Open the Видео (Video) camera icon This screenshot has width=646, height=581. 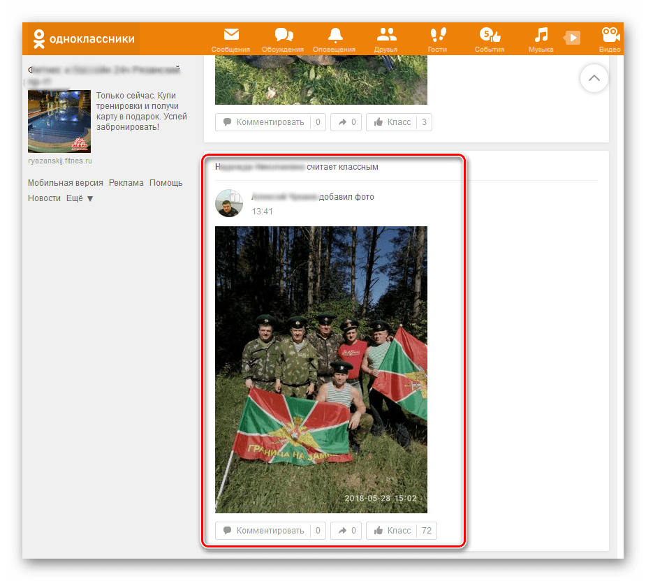click(610, 36)
